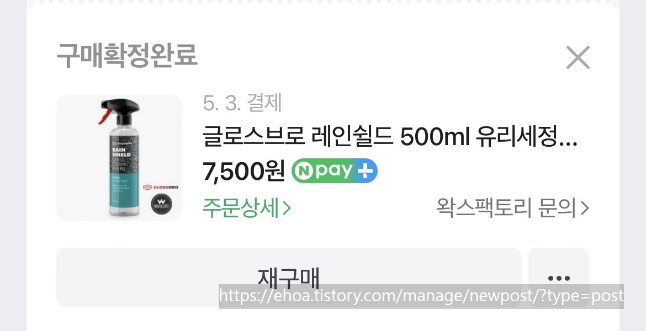Image resolution: width=646 pixels, height=331 pixels.
Task: Click the 7,500원 price text
Action: pyautogui.click(x=243, y=171)
